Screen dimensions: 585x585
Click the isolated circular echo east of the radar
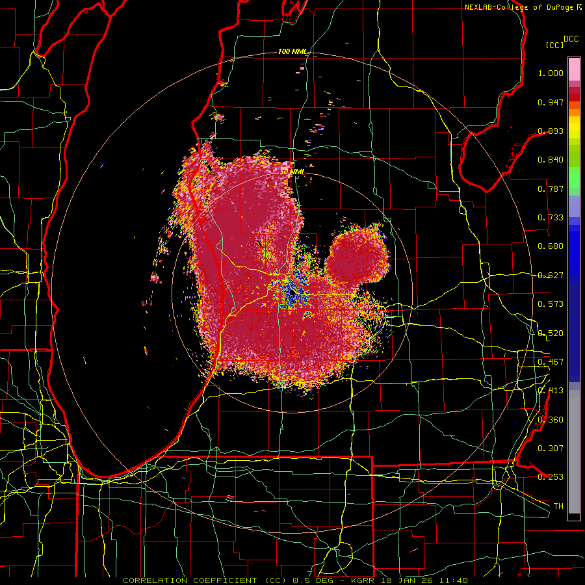(x=357, y=254)
